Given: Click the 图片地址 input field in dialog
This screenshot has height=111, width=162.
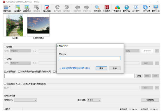Looking at the screenshot, I should [90, 58].
